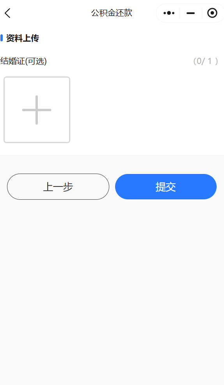Close the mini program via the circle target icon
The height and width of the screenshot is (385, 224).
[212, 13]
